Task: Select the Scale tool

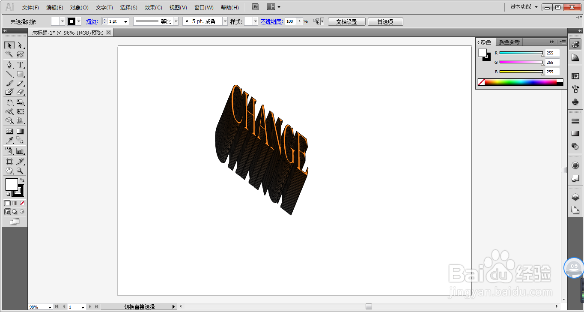Action: 20,102
